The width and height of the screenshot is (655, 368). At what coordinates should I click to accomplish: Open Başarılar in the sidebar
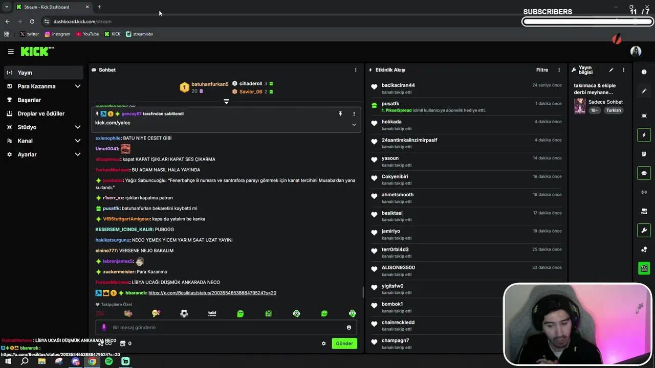coord(43,100)
